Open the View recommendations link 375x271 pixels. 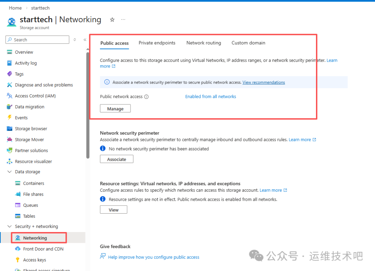coord(264,82)
